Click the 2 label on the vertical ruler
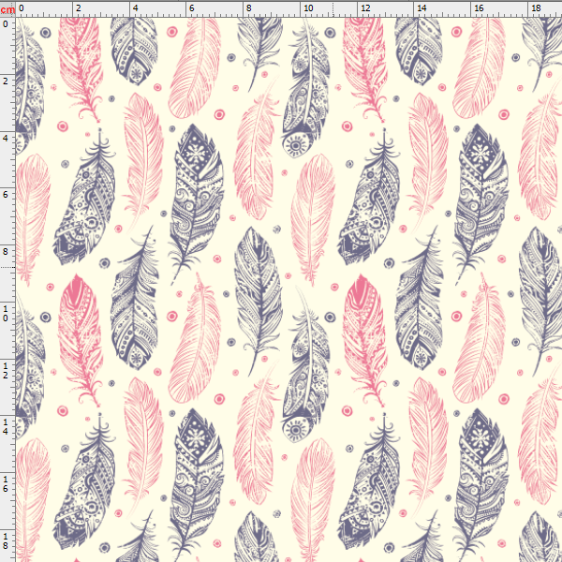Image resolution: width=562 pixels, height=562 pixels. (5, 81)
